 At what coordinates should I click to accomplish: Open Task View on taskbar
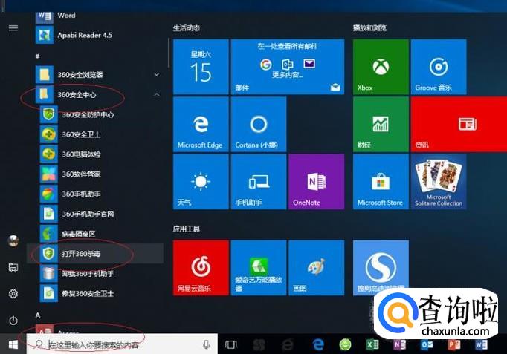(x=231, y=344)
